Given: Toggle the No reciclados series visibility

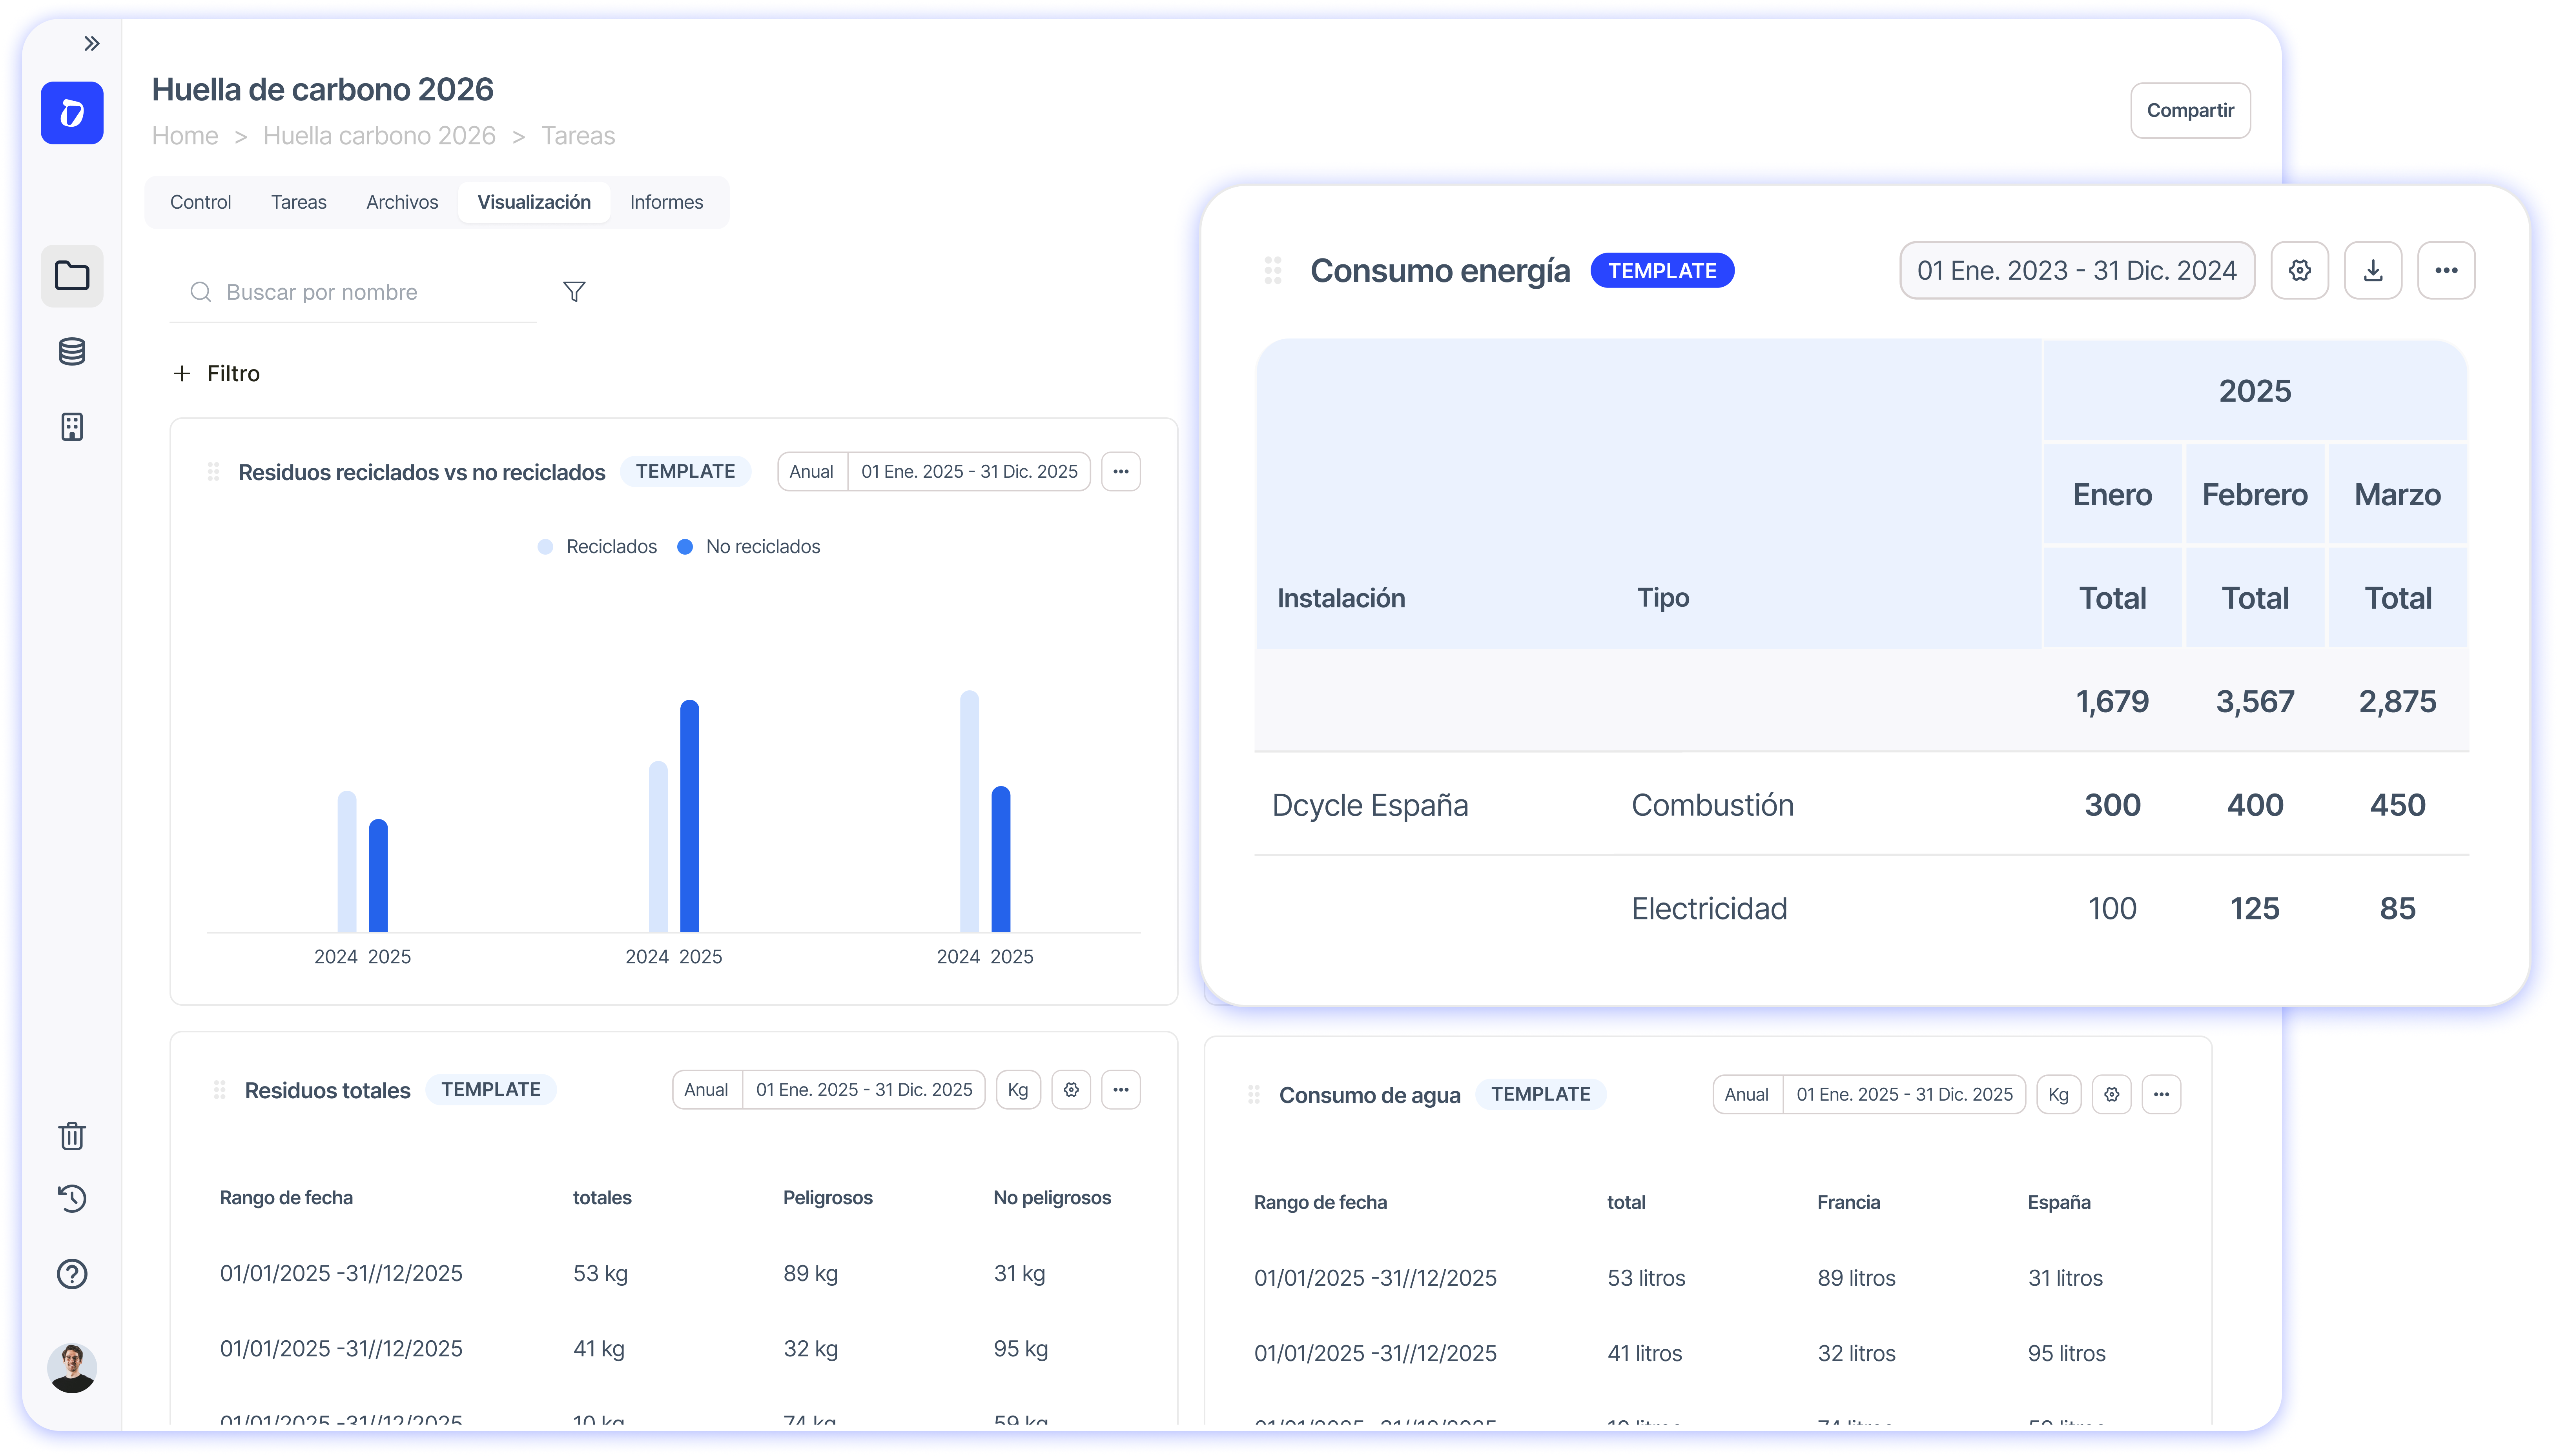Looking at the screenshot, I should pyautogui.click(x=749, y=546).
